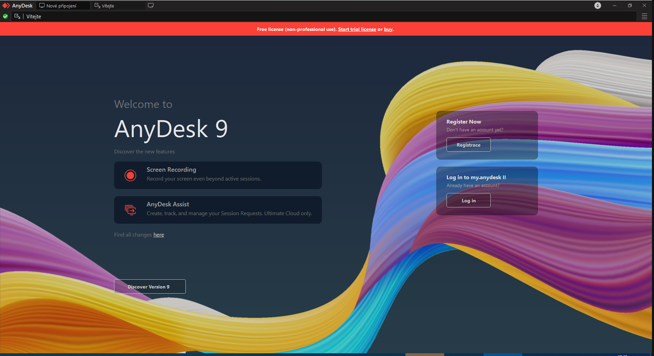Switch to the Nové připojení tab

(x=63, y=6)
